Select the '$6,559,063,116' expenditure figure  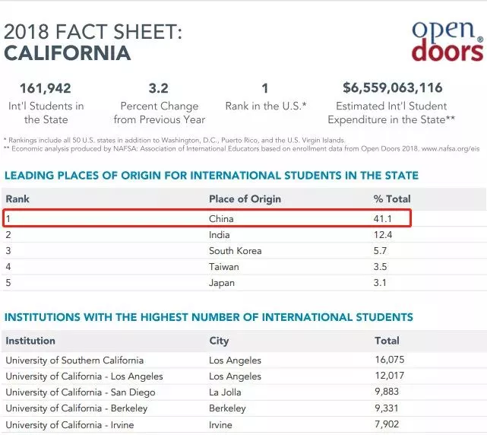(393, 87)
